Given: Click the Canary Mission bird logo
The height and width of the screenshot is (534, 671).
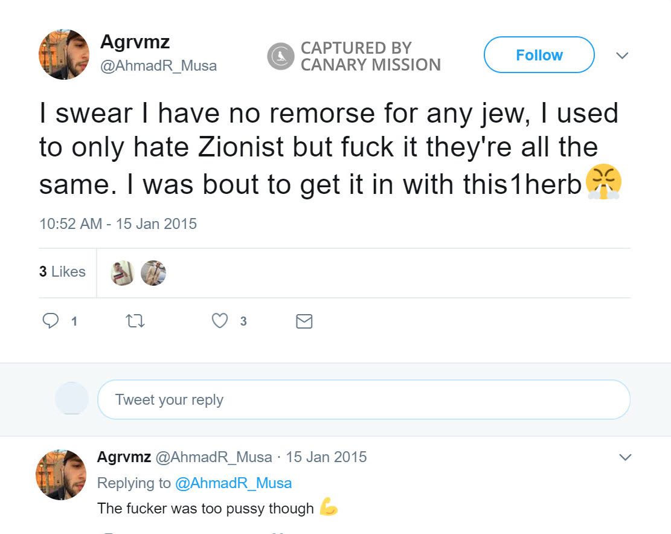Looking at the screenshot, I should [280, 56].
